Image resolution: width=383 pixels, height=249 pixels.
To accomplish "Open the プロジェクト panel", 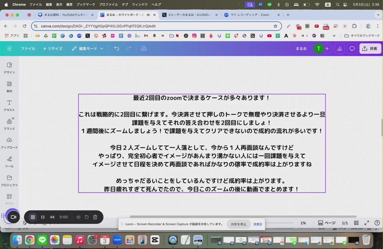I will (x=9, y=181).
